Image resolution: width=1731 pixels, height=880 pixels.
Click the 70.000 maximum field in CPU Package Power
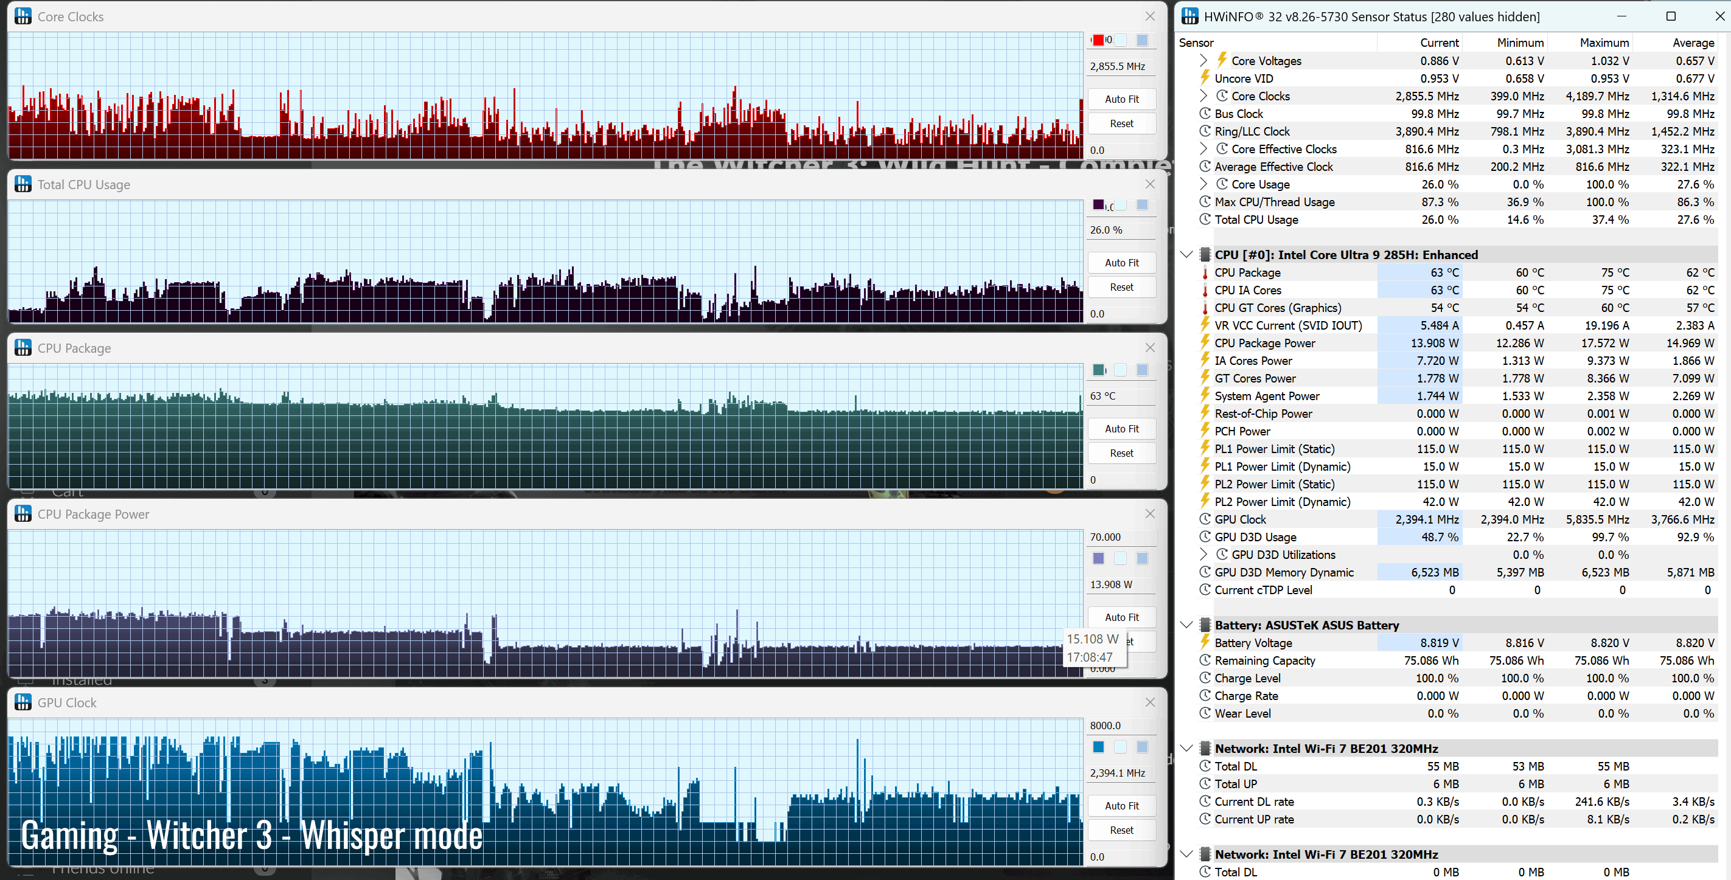[1121, 537]
